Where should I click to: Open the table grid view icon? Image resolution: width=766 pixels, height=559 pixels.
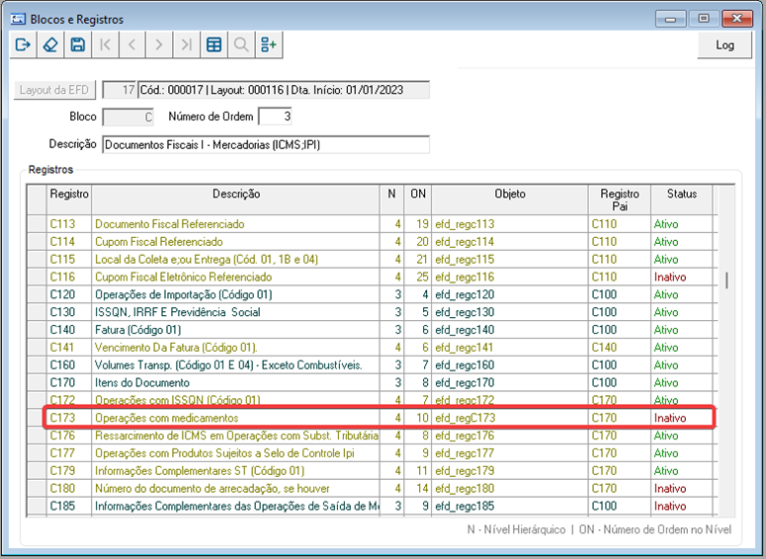[x=213, y=44]
